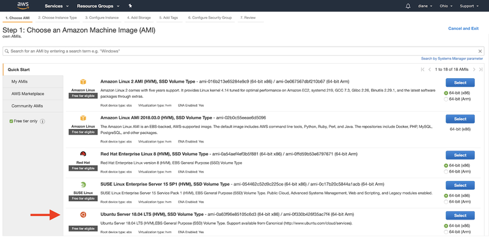Viewport: 489px width, 241px height.
Task: Open the pin favorites star icon
Action: click(130, 6)
